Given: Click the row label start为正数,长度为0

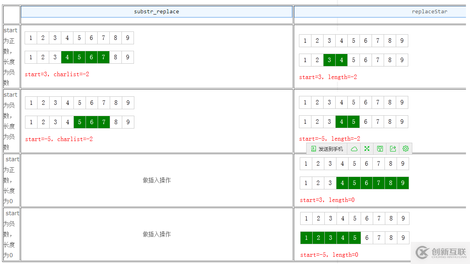Looking at the screenshot, I should 11,180.
